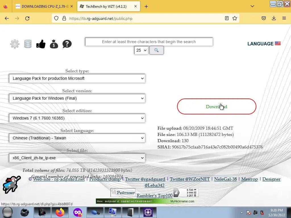Click the thumbs-up icon
Screen dimensions: 291x218
[x=41, y=44]
